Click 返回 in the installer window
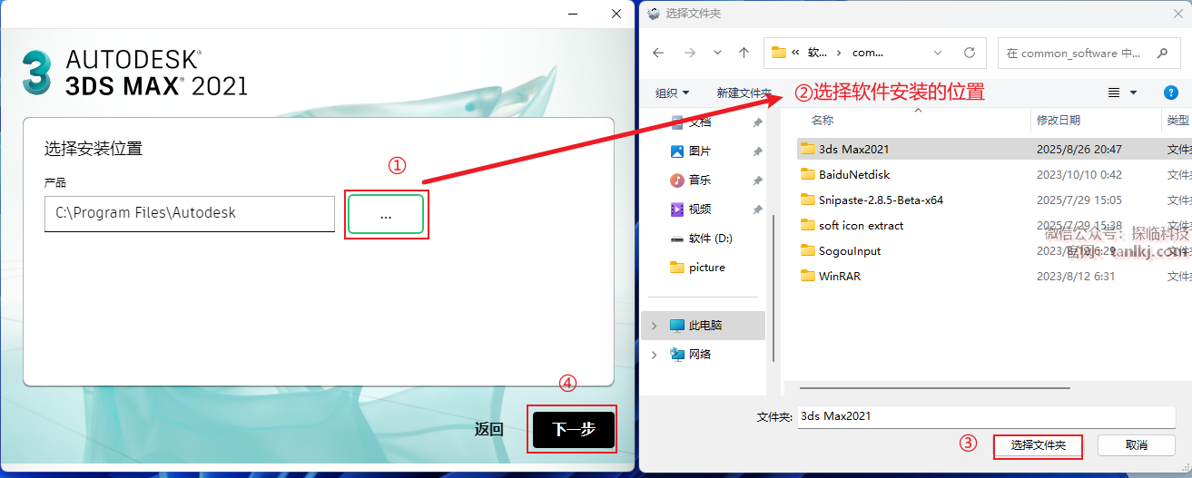Screen dimensions: 1192x478 click(x=488, y=429)
